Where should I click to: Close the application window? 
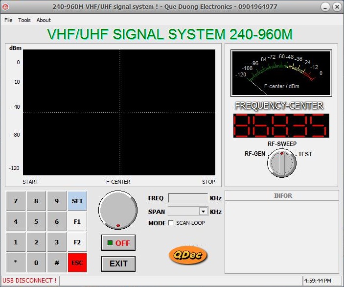click(x=337, y=7)
